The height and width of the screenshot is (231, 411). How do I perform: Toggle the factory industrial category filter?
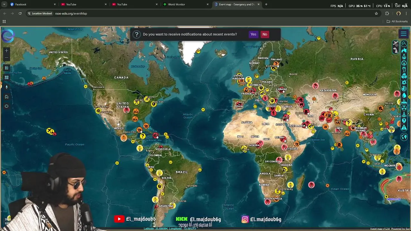[404, 102]
